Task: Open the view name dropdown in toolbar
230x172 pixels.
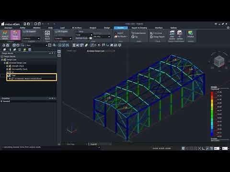Action: [36, 45]
